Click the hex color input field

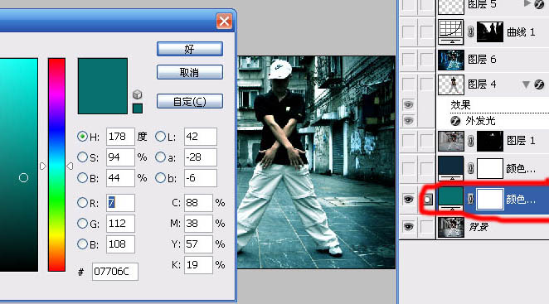point(115,272)
